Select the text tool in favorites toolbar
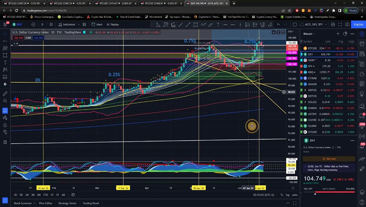366x207 pixels. [218, 25]
